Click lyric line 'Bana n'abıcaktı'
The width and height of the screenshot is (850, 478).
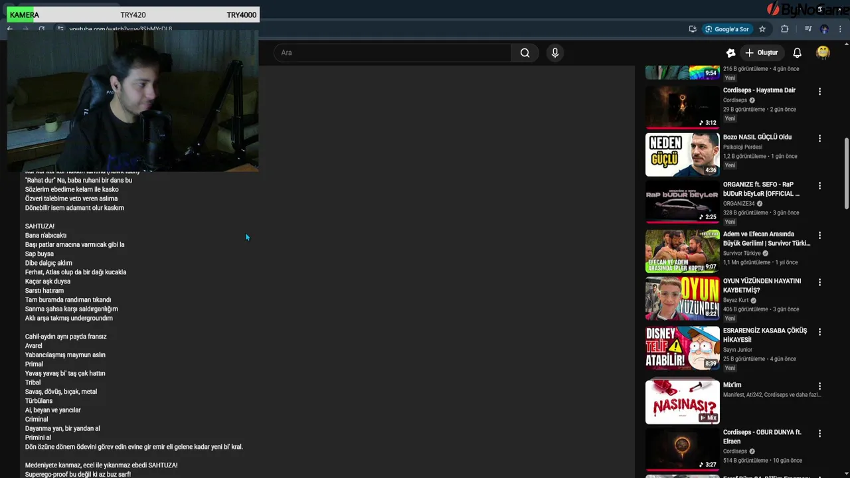46,236
